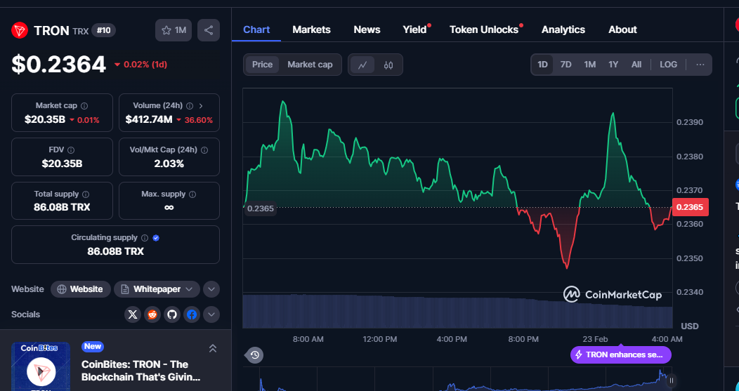
Task: Open the Whitepaper dropdown
Action: point(157,289)
